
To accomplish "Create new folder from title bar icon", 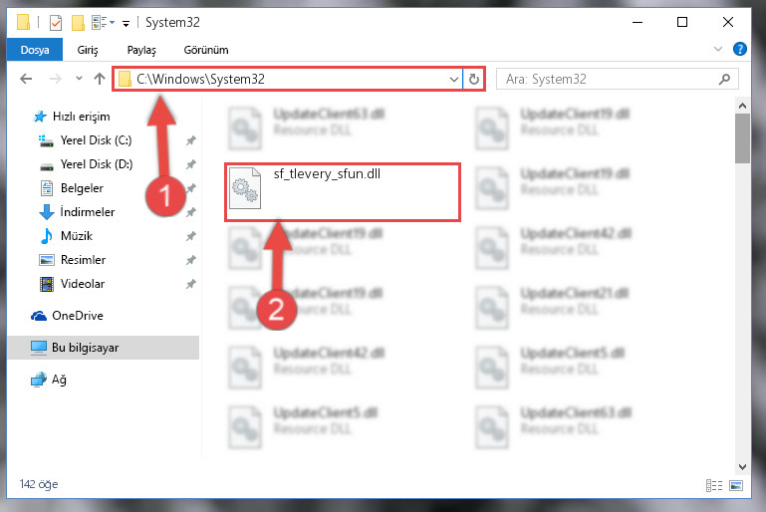I will click(78, 23).
